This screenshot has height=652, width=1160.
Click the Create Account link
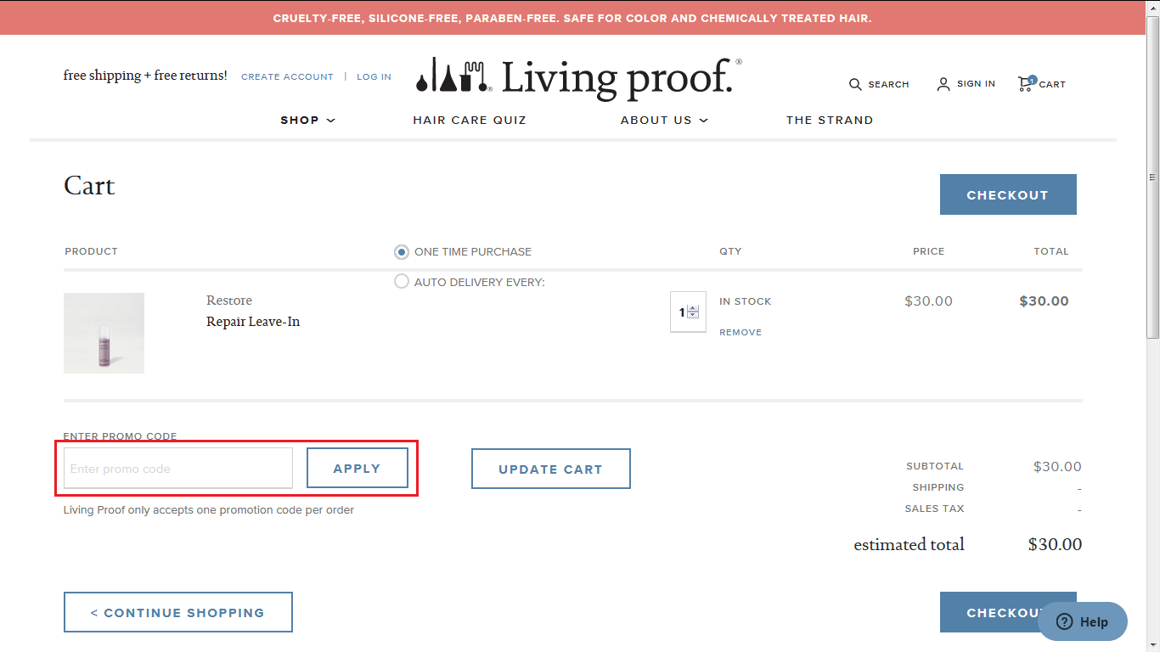287,76
